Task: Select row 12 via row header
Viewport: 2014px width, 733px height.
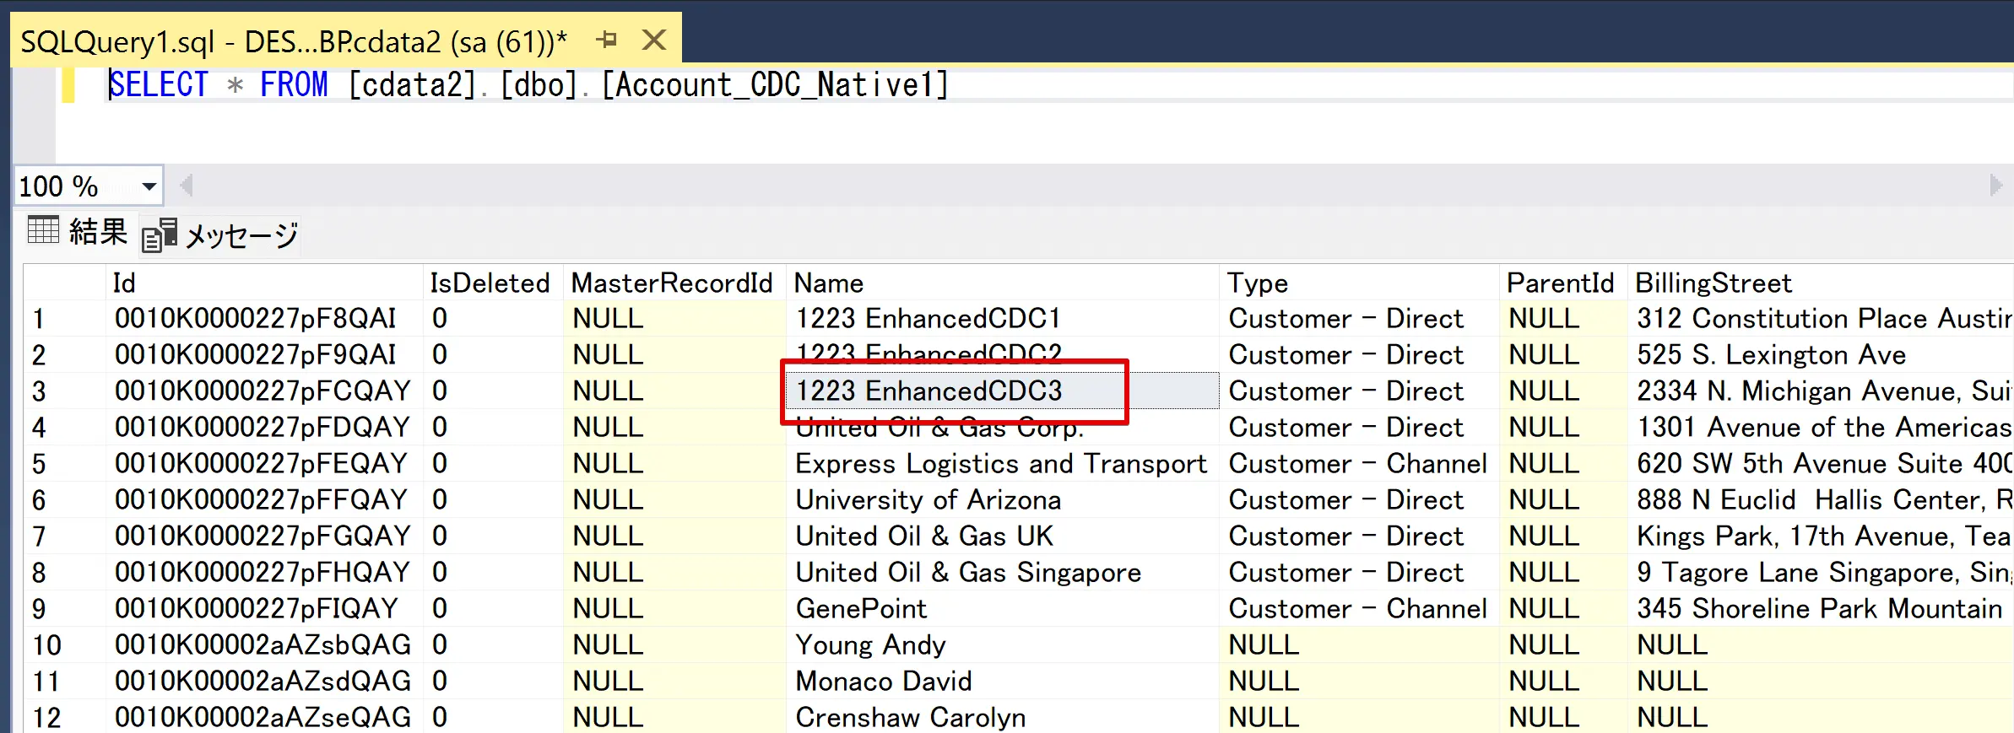Action: tap(46, 718)
